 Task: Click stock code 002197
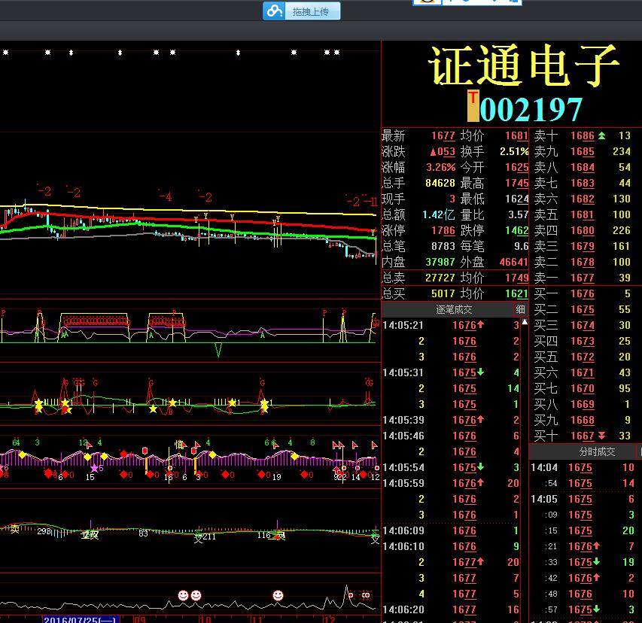531,110
